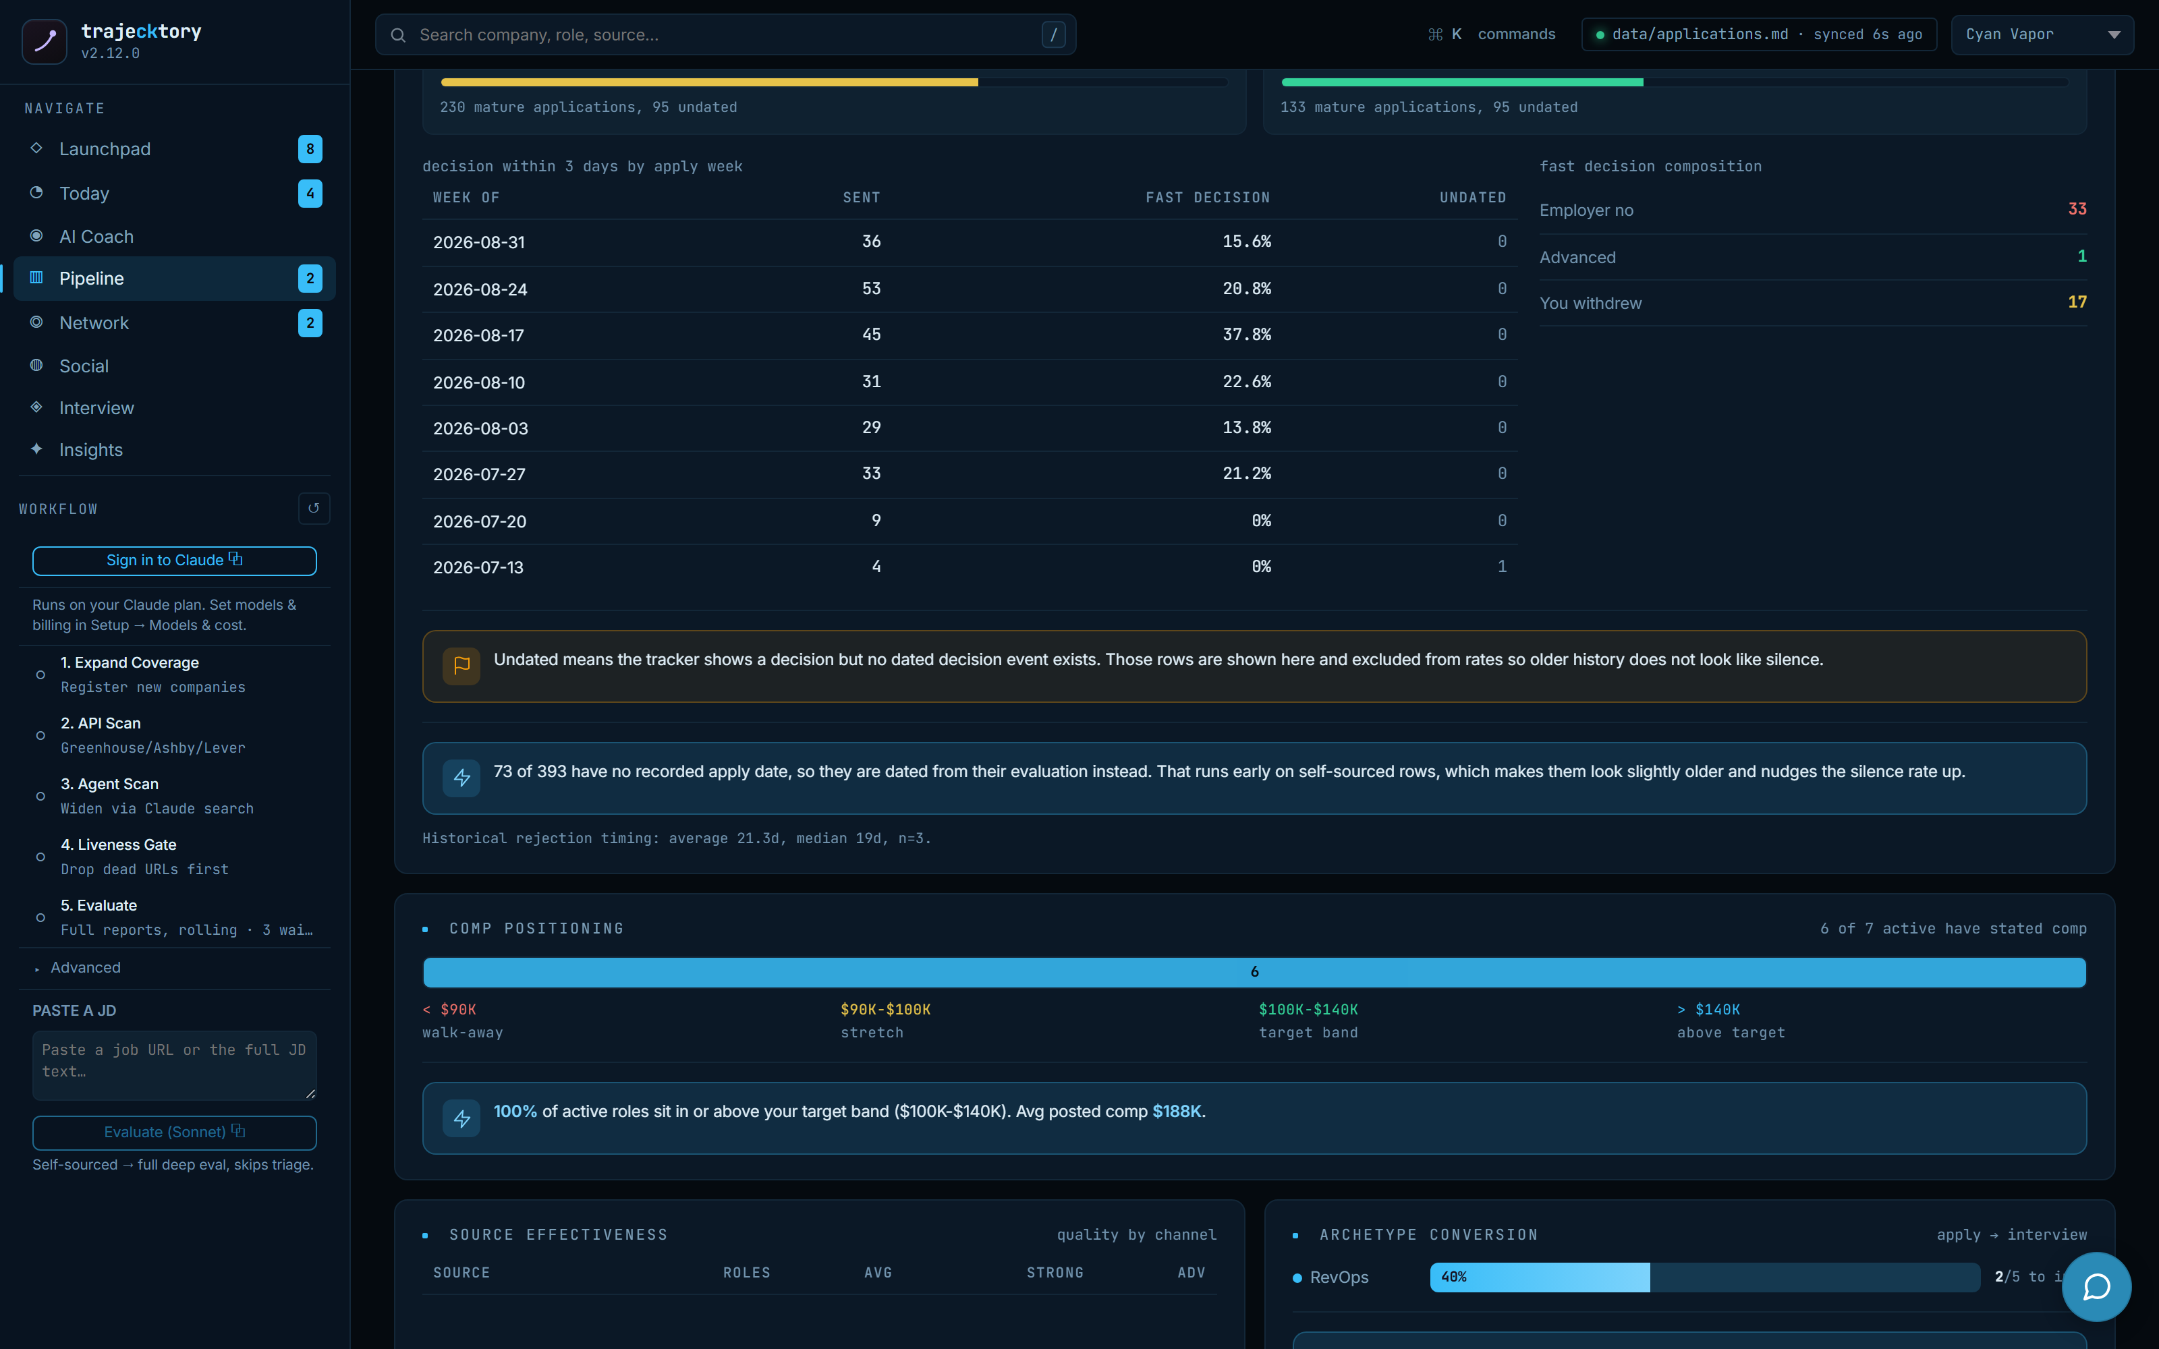Click the Today clock icon
The height and width of the screenshot is (1349, 2159).
point(36,193)
